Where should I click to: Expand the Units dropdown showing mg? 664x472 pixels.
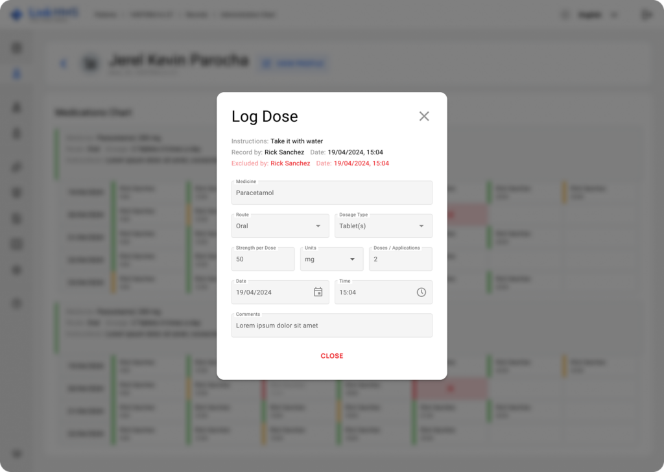[x=331, y=259]
